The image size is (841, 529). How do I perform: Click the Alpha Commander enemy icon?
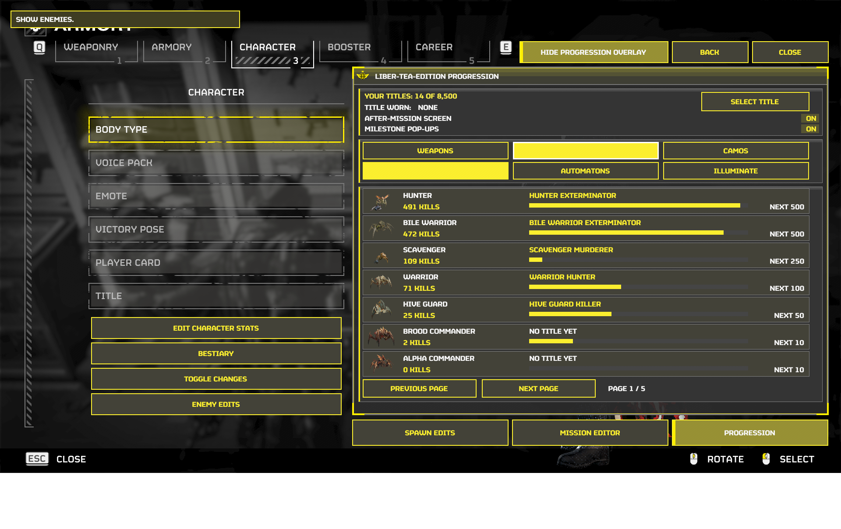[381, 363]
